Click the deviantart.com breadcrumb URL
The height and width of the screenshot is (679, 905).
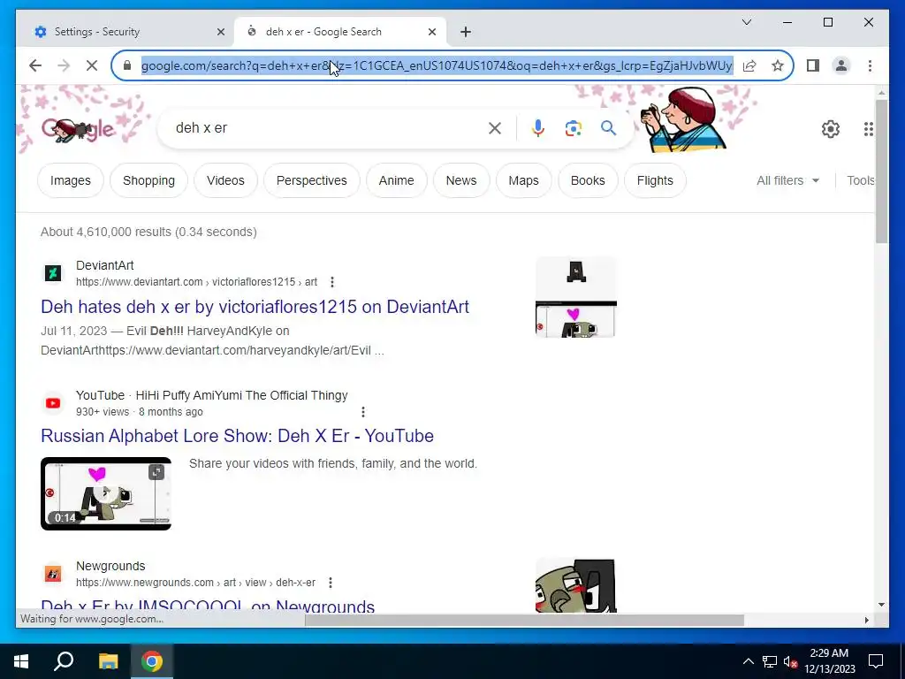click(x=197, y=282)
